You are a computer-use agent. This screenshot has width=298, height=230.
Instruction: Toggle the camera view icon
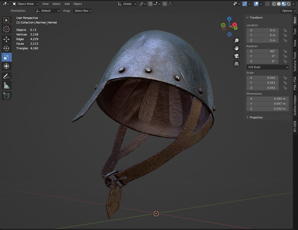(237, 56)
